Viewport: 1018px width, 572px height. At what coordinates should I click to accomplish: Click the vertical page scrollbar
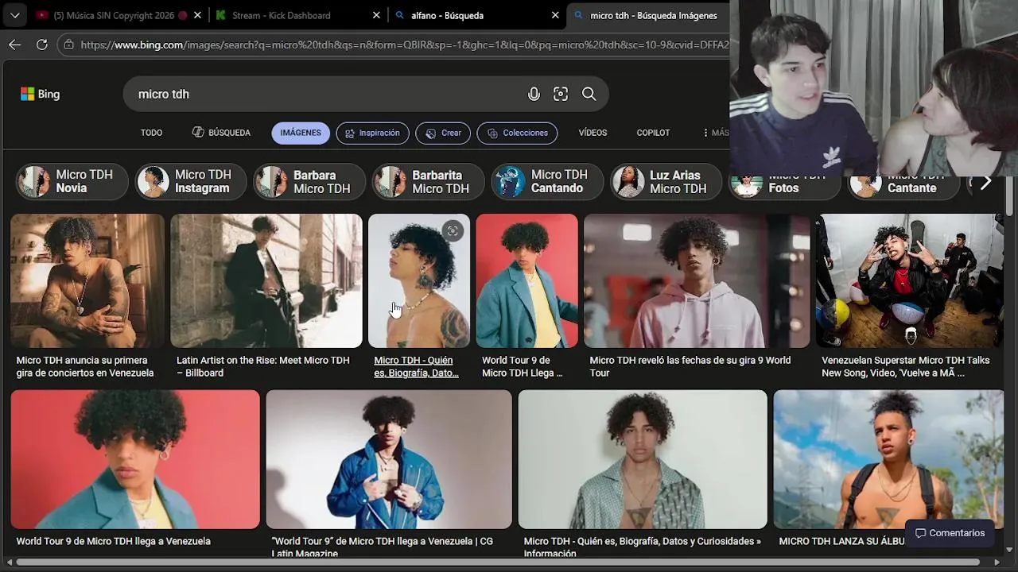point(1009,195)
